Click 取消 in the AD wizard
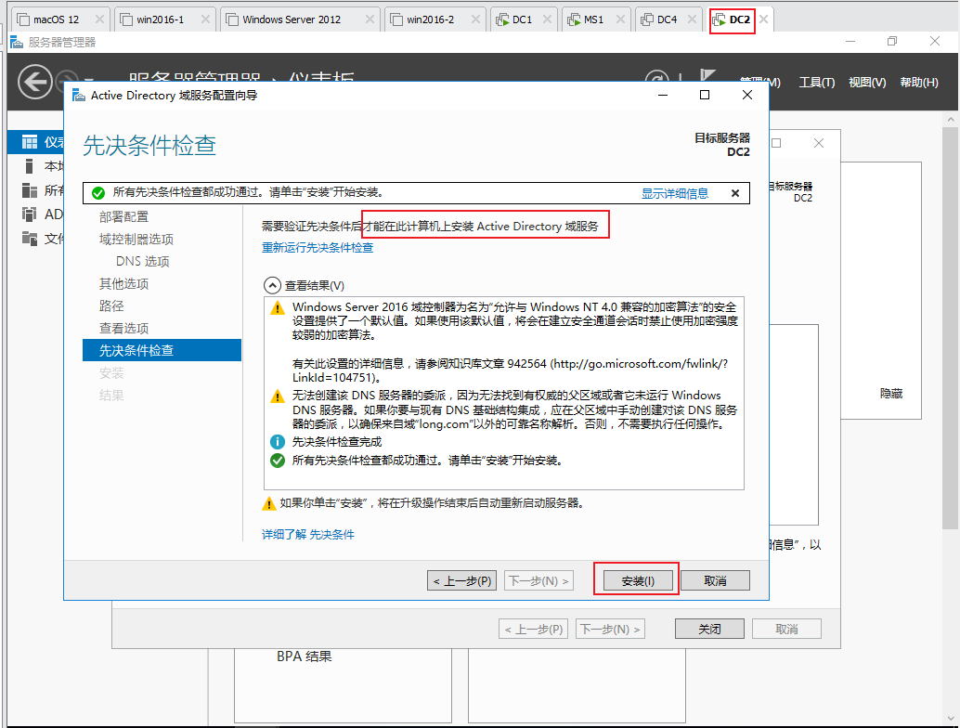This screenshot has height=728, width=960. (x=715, y=580)
